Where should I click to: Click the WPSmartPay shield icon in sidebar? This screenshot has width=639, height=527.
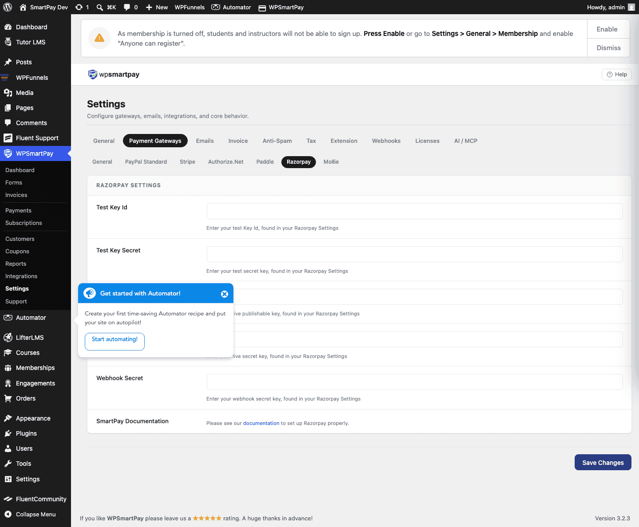8,153
